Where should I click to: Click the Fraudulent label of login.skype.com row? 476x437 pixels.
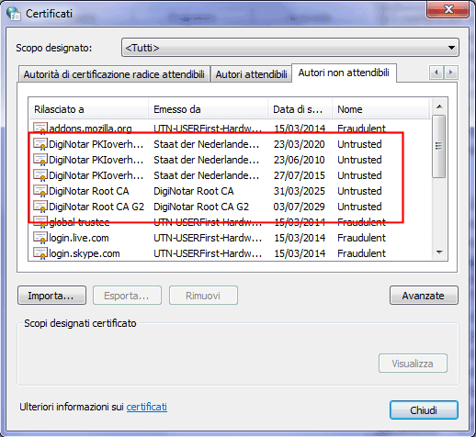[361, 253]
